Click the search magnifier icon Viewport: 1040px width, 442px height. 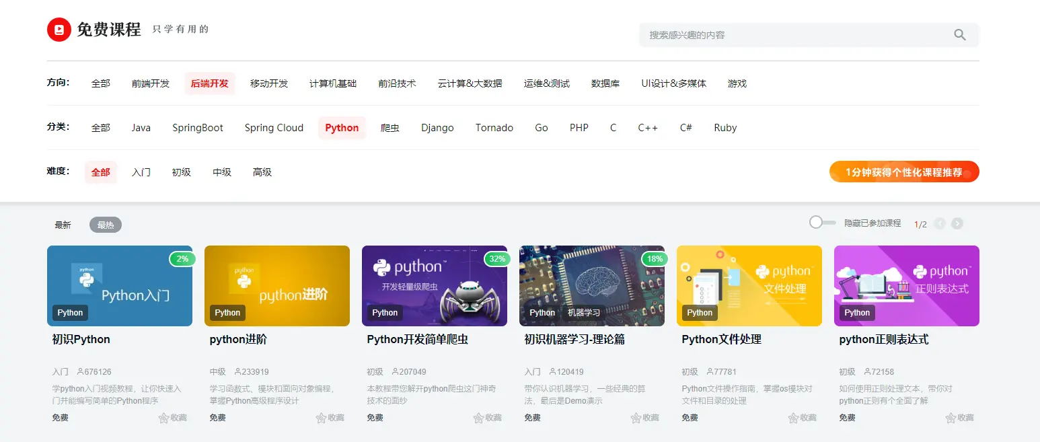959,34
